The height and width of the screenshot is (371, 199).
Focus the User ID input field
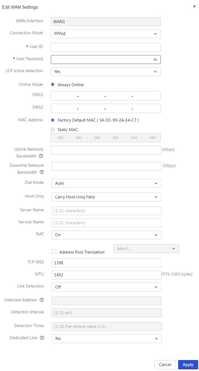(106, 47)
